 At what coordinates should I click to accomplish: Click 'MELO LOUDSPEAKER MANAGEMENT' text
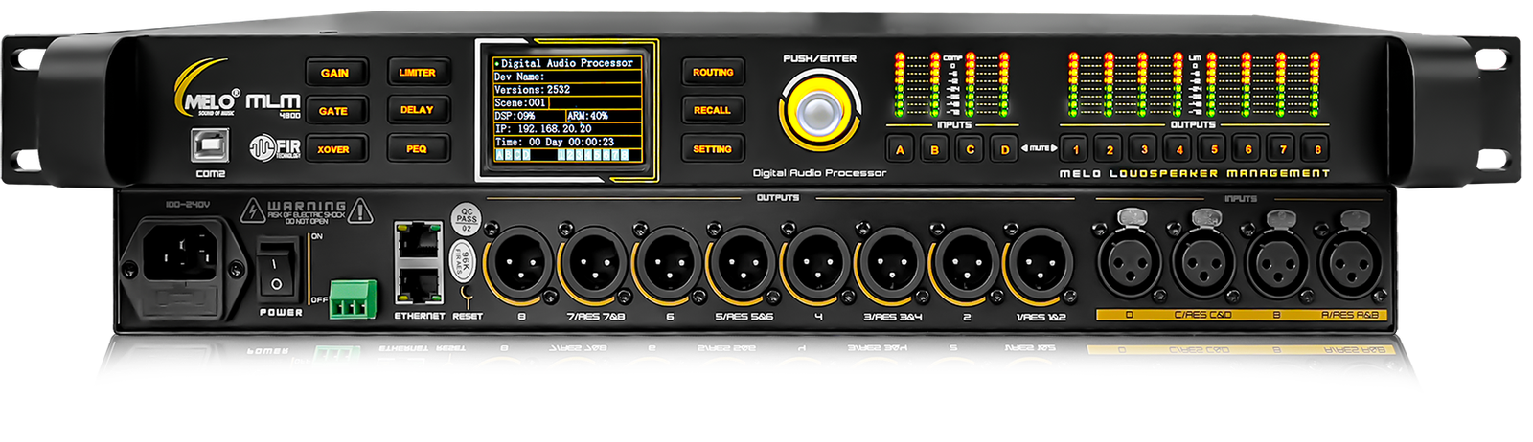click(x=1195, y=174)
